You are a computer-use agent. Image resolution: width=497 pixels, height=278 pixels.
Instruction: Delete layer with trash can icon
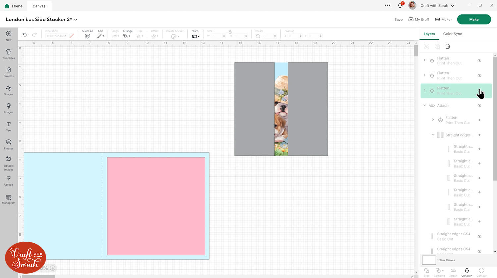click(448, 46)
